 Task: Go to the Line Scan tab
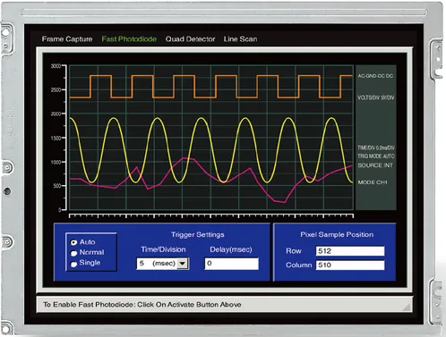click(240, 39)
